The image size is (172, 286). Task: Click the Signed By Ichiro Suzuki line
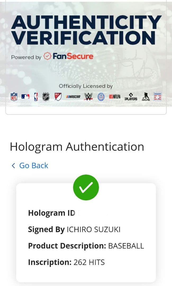click(74, 229)
